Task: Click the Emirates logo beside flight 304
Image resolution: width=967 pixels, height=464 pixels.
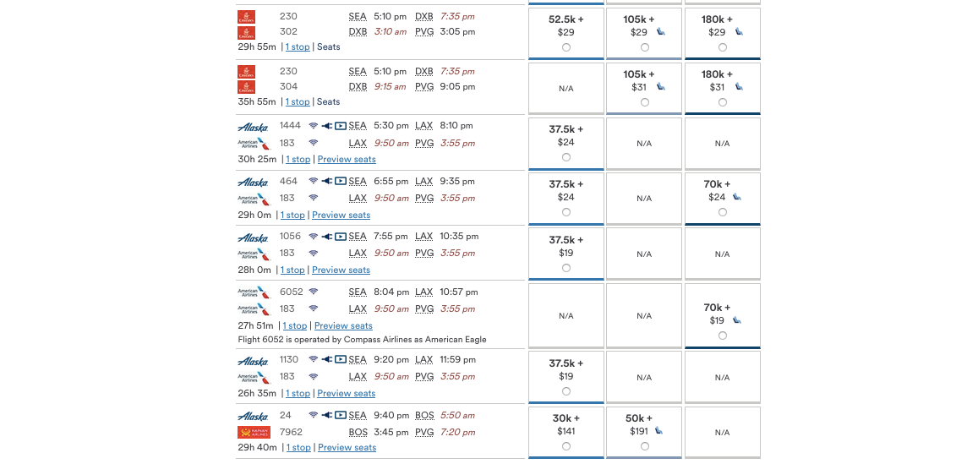Action: [246, 87]
